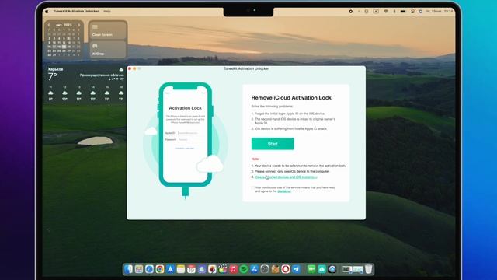This screenshot has height=280, width=497.
Task: Open Control Center from the menu bar
Action: click(x=412, y=11)
